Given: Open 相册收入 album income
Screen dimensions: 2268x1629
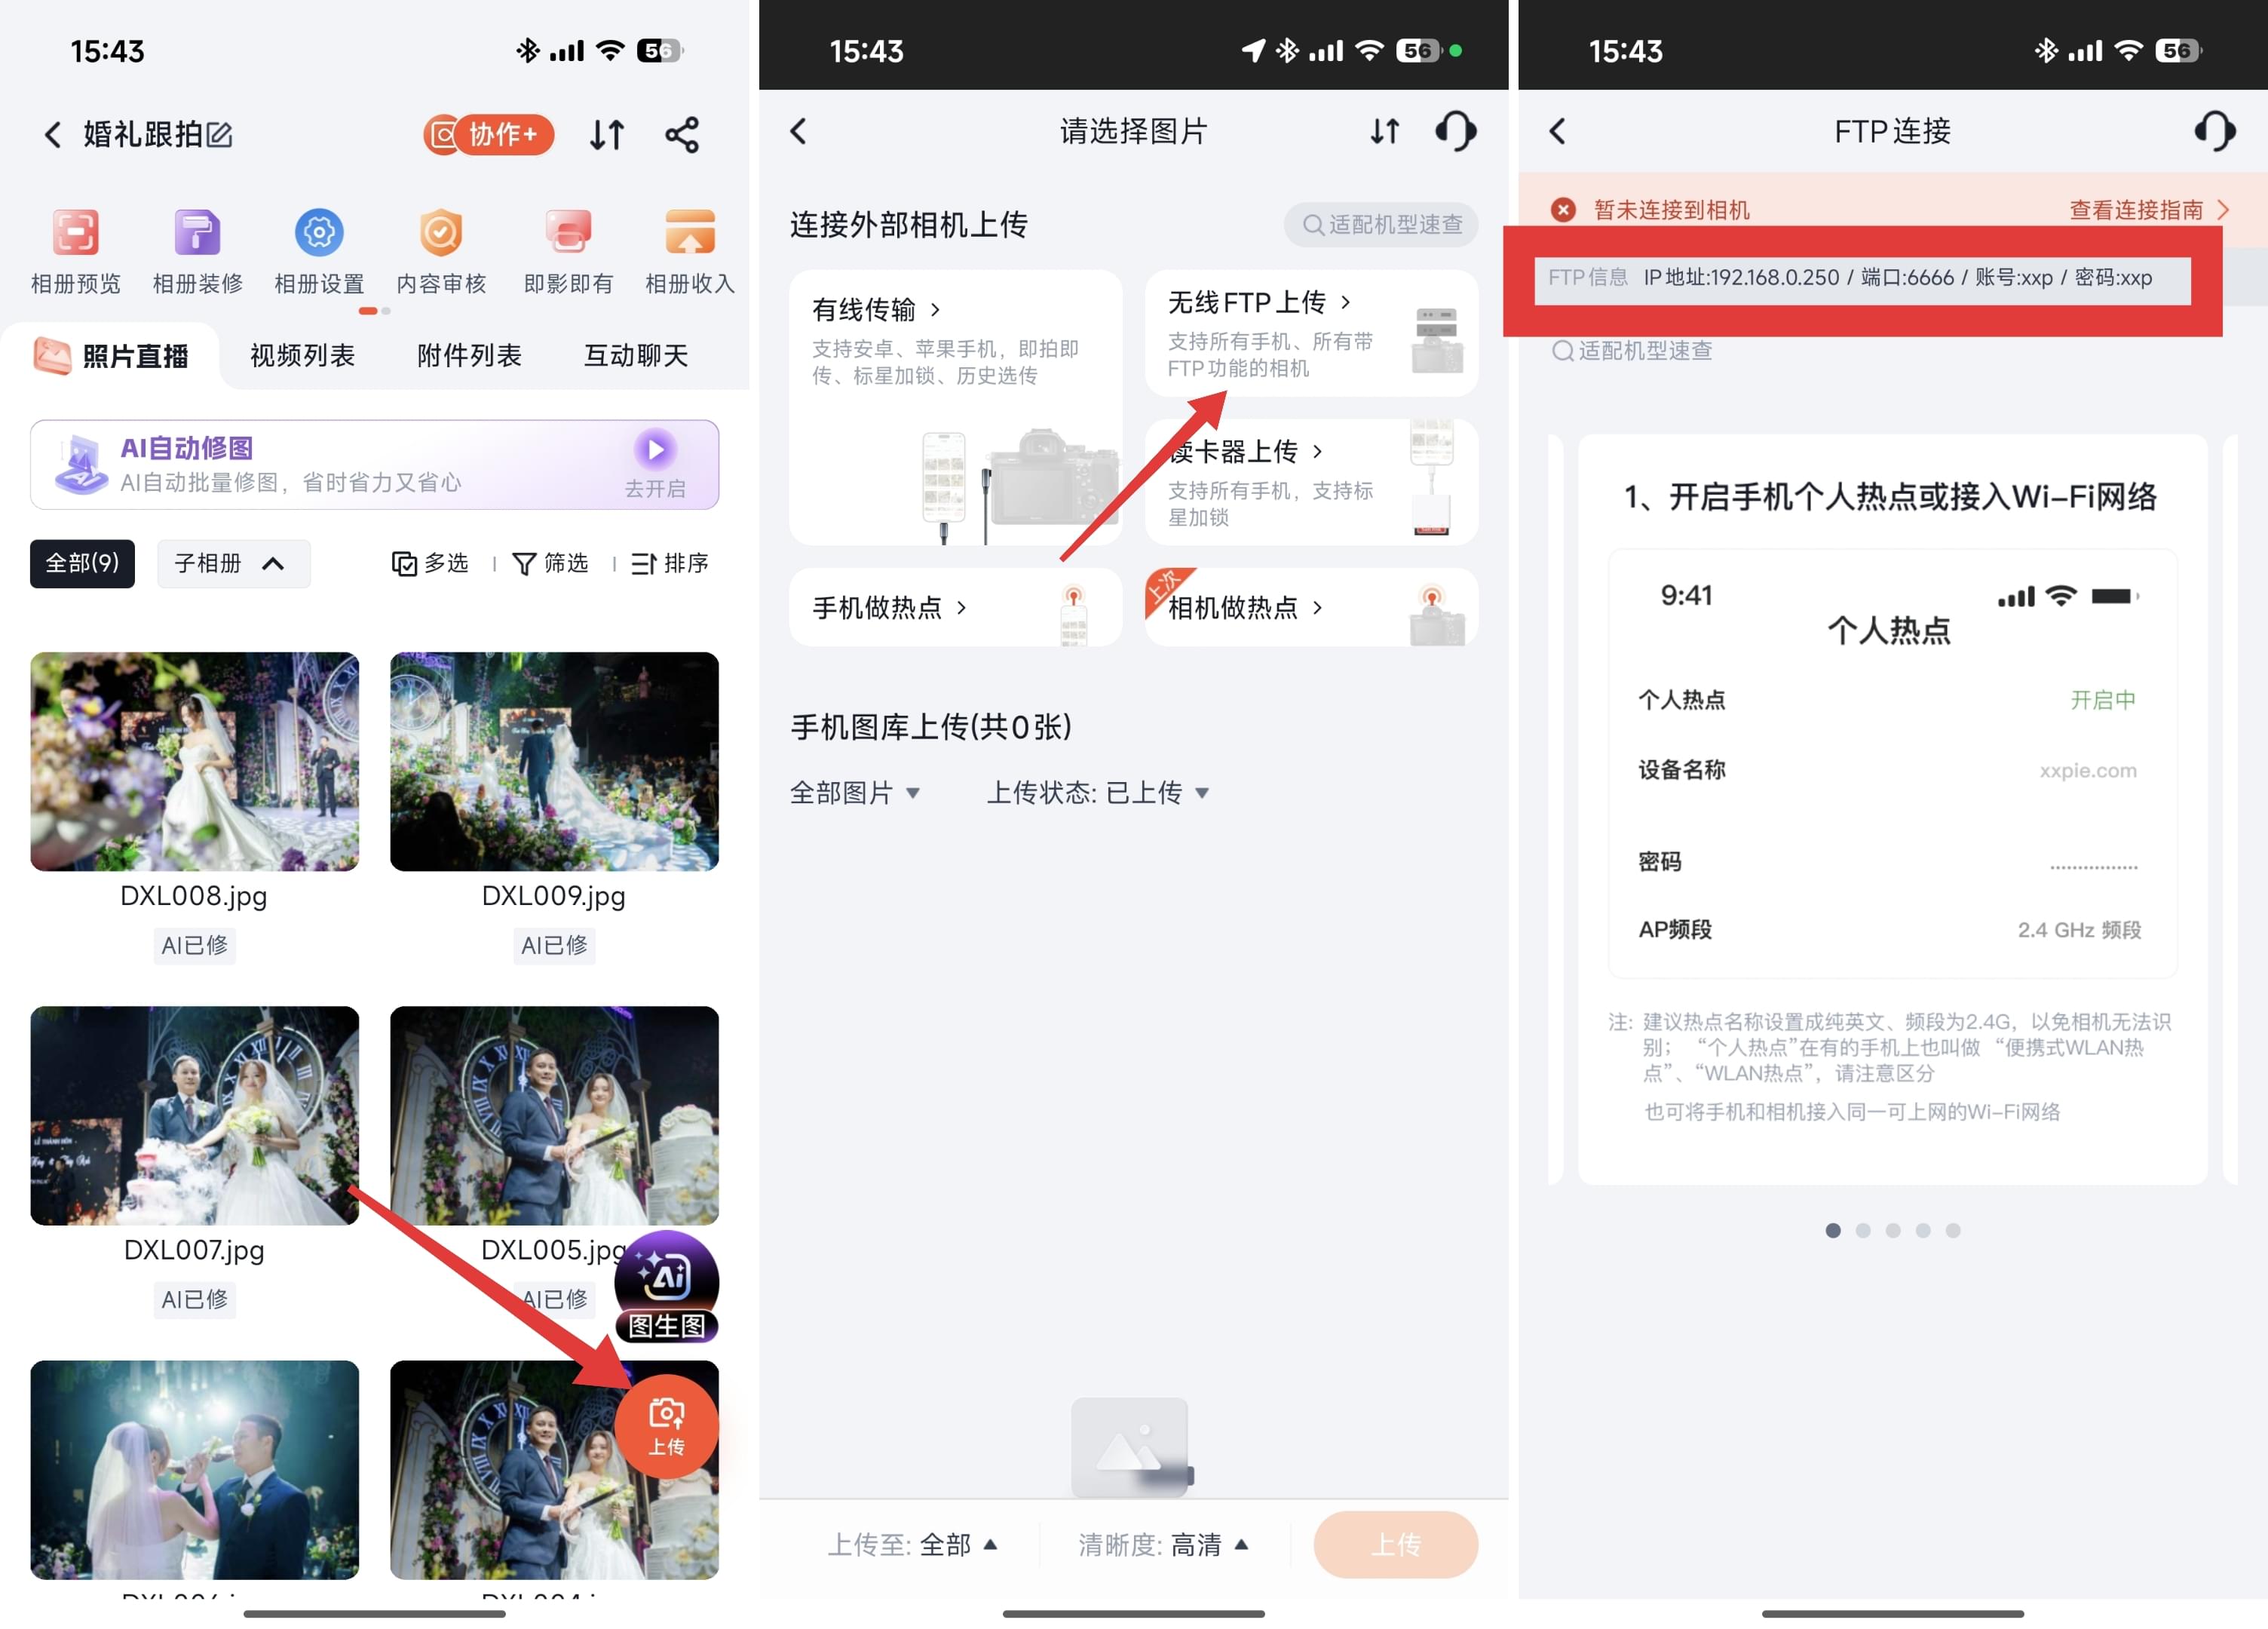Looking at the screenshot, I should pos(690,252).
